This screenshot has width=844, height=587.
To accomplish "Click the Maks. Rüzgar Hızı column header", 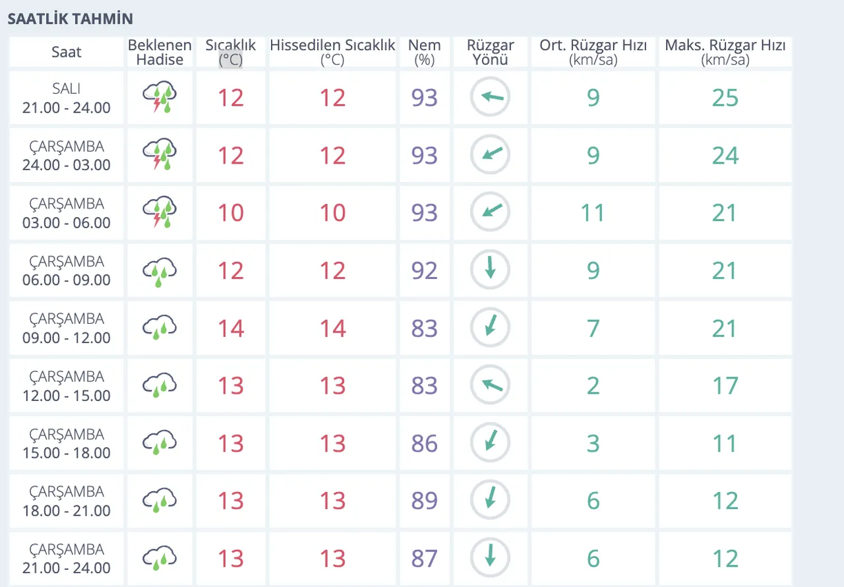I will pyautogui.click(x=725, y=52).
